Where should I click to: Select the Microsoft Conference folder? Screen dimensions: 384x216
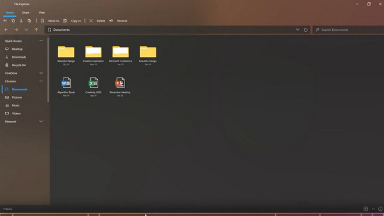click(120, 55)
